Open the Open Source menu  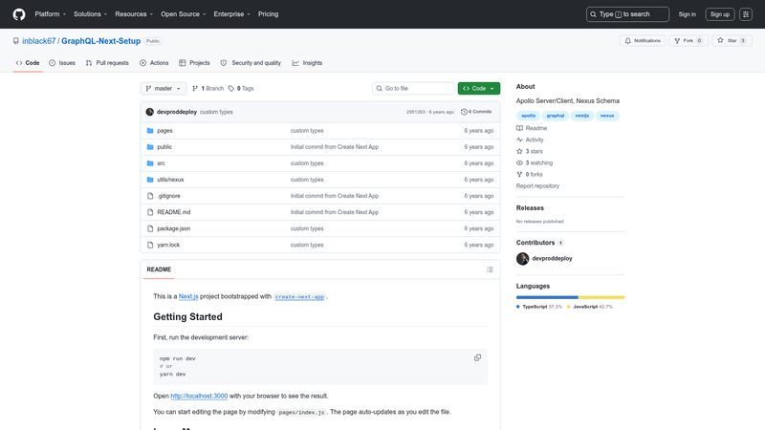pyautogui.click(x=184, y=14)
